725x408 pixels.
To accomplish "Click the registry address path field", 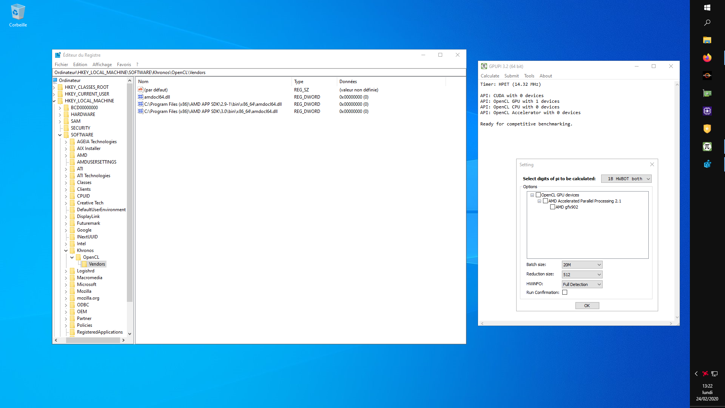I will tap(259, 73).
